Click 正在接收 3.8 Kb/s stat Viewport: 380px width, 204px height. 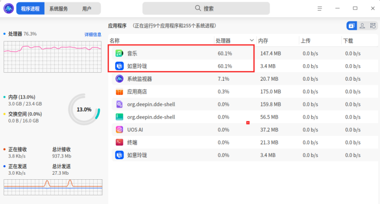point(17,152)
